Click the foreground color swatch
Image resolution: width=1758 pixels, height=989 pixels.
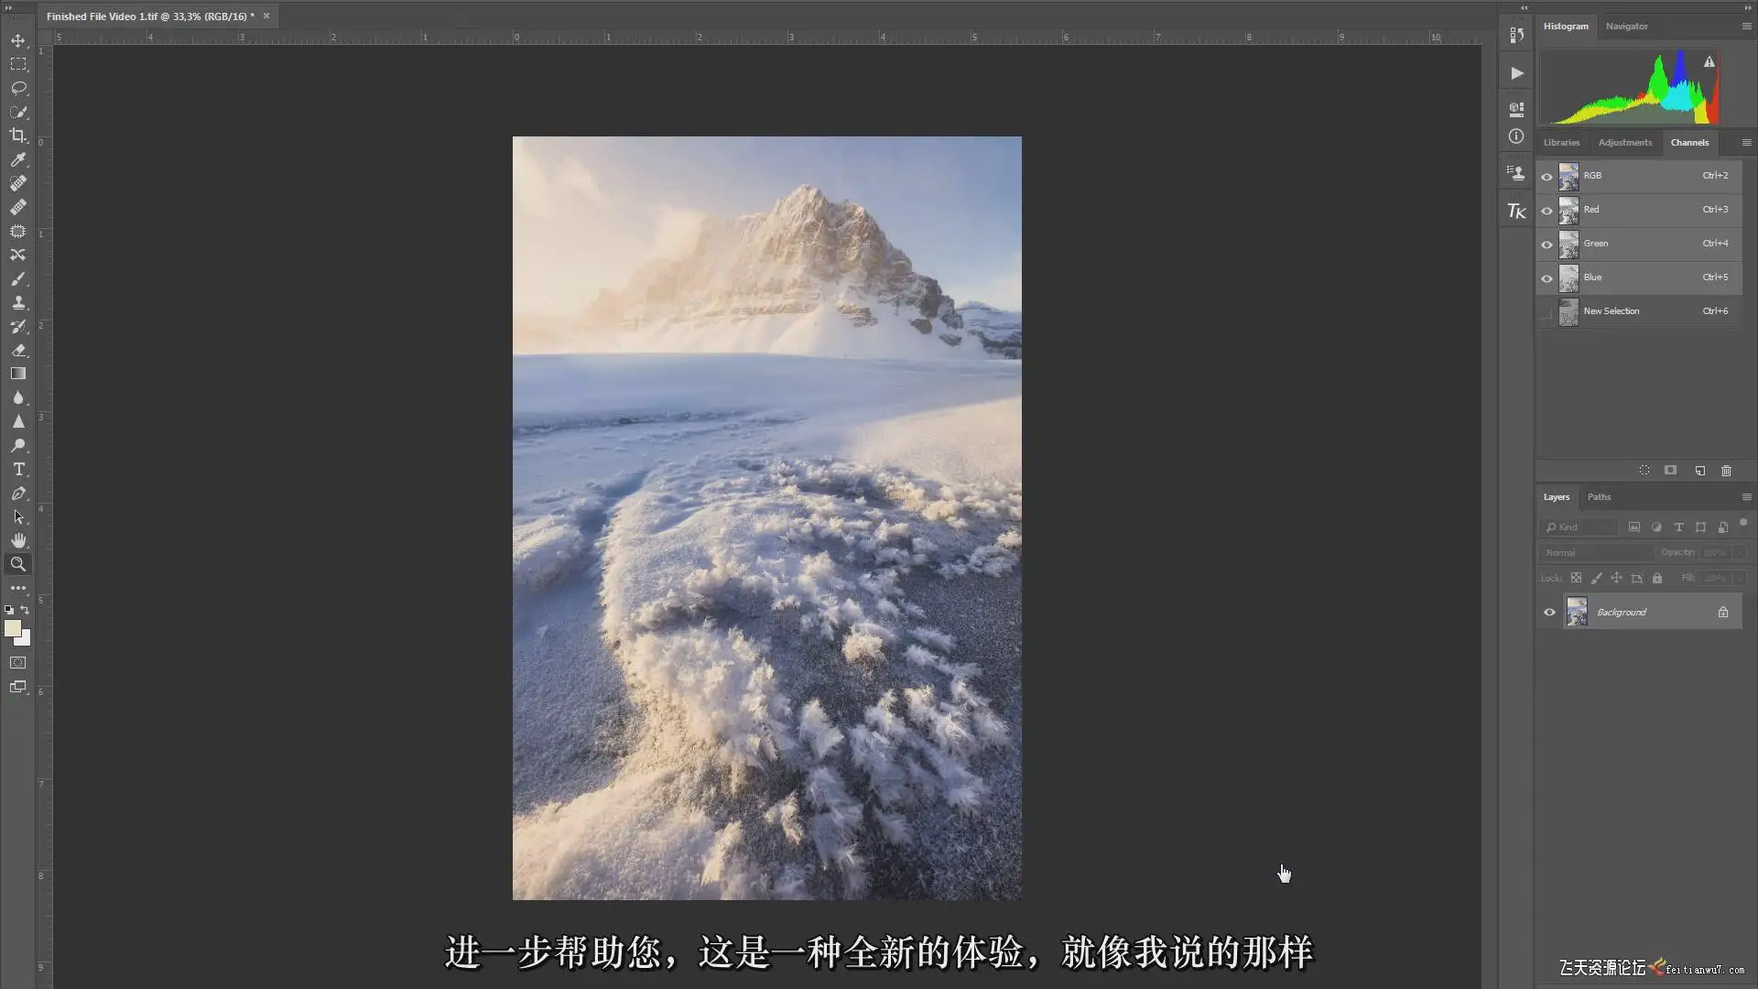click(12, 628)
